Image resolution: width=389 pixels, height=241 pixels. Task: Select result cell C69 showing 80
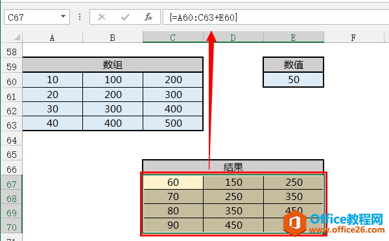coord(173,211)
